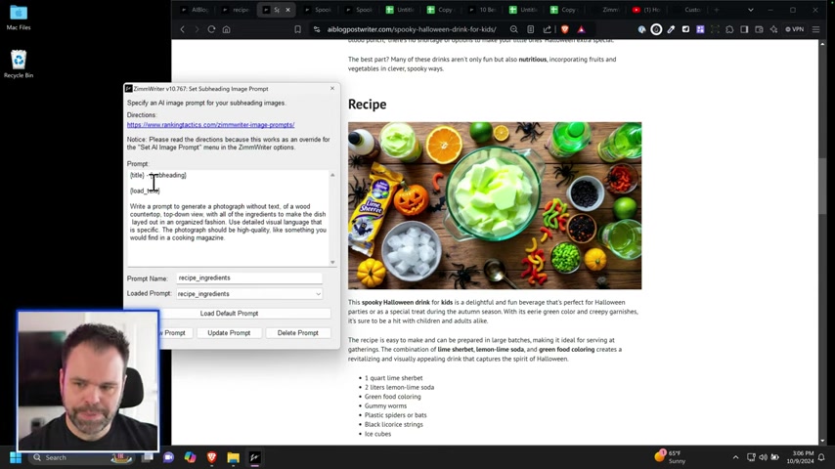
Task: Open the notifications bell icon
Action: [x=821, y=457]
